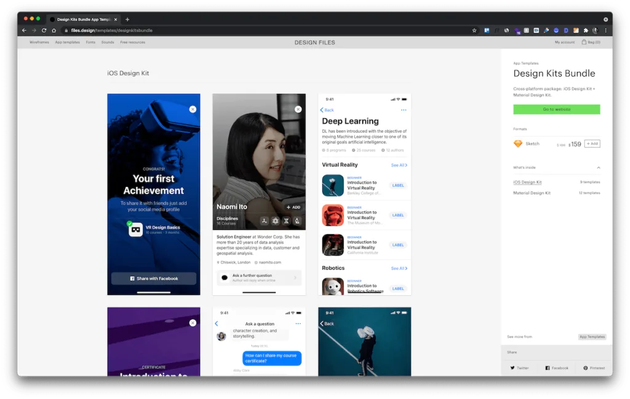This screenshot has width=630, height=399.
Task: Open My account
Action: tap(565, 42)
